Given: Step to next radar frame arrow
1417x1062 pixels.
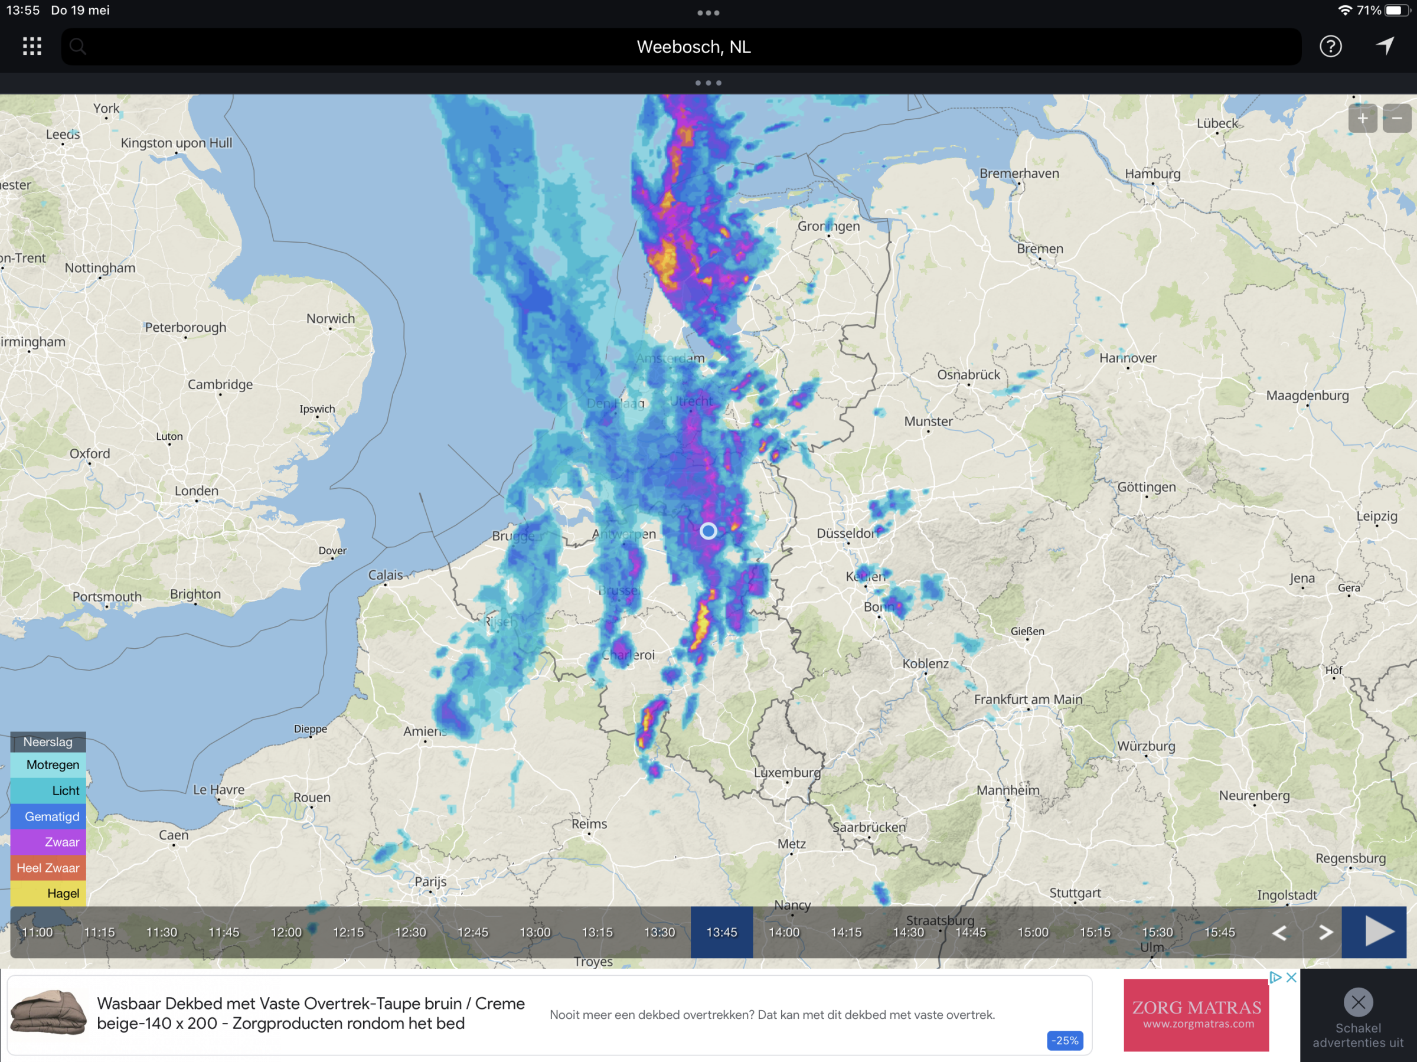Looking at the screenshot, I should coord(1325,933).
